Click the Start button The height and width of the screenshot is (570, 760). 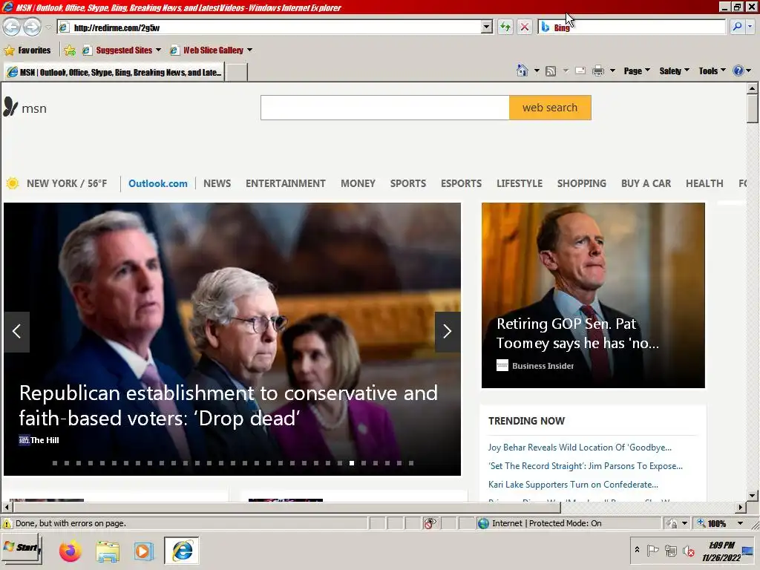(x=22, y=548)
